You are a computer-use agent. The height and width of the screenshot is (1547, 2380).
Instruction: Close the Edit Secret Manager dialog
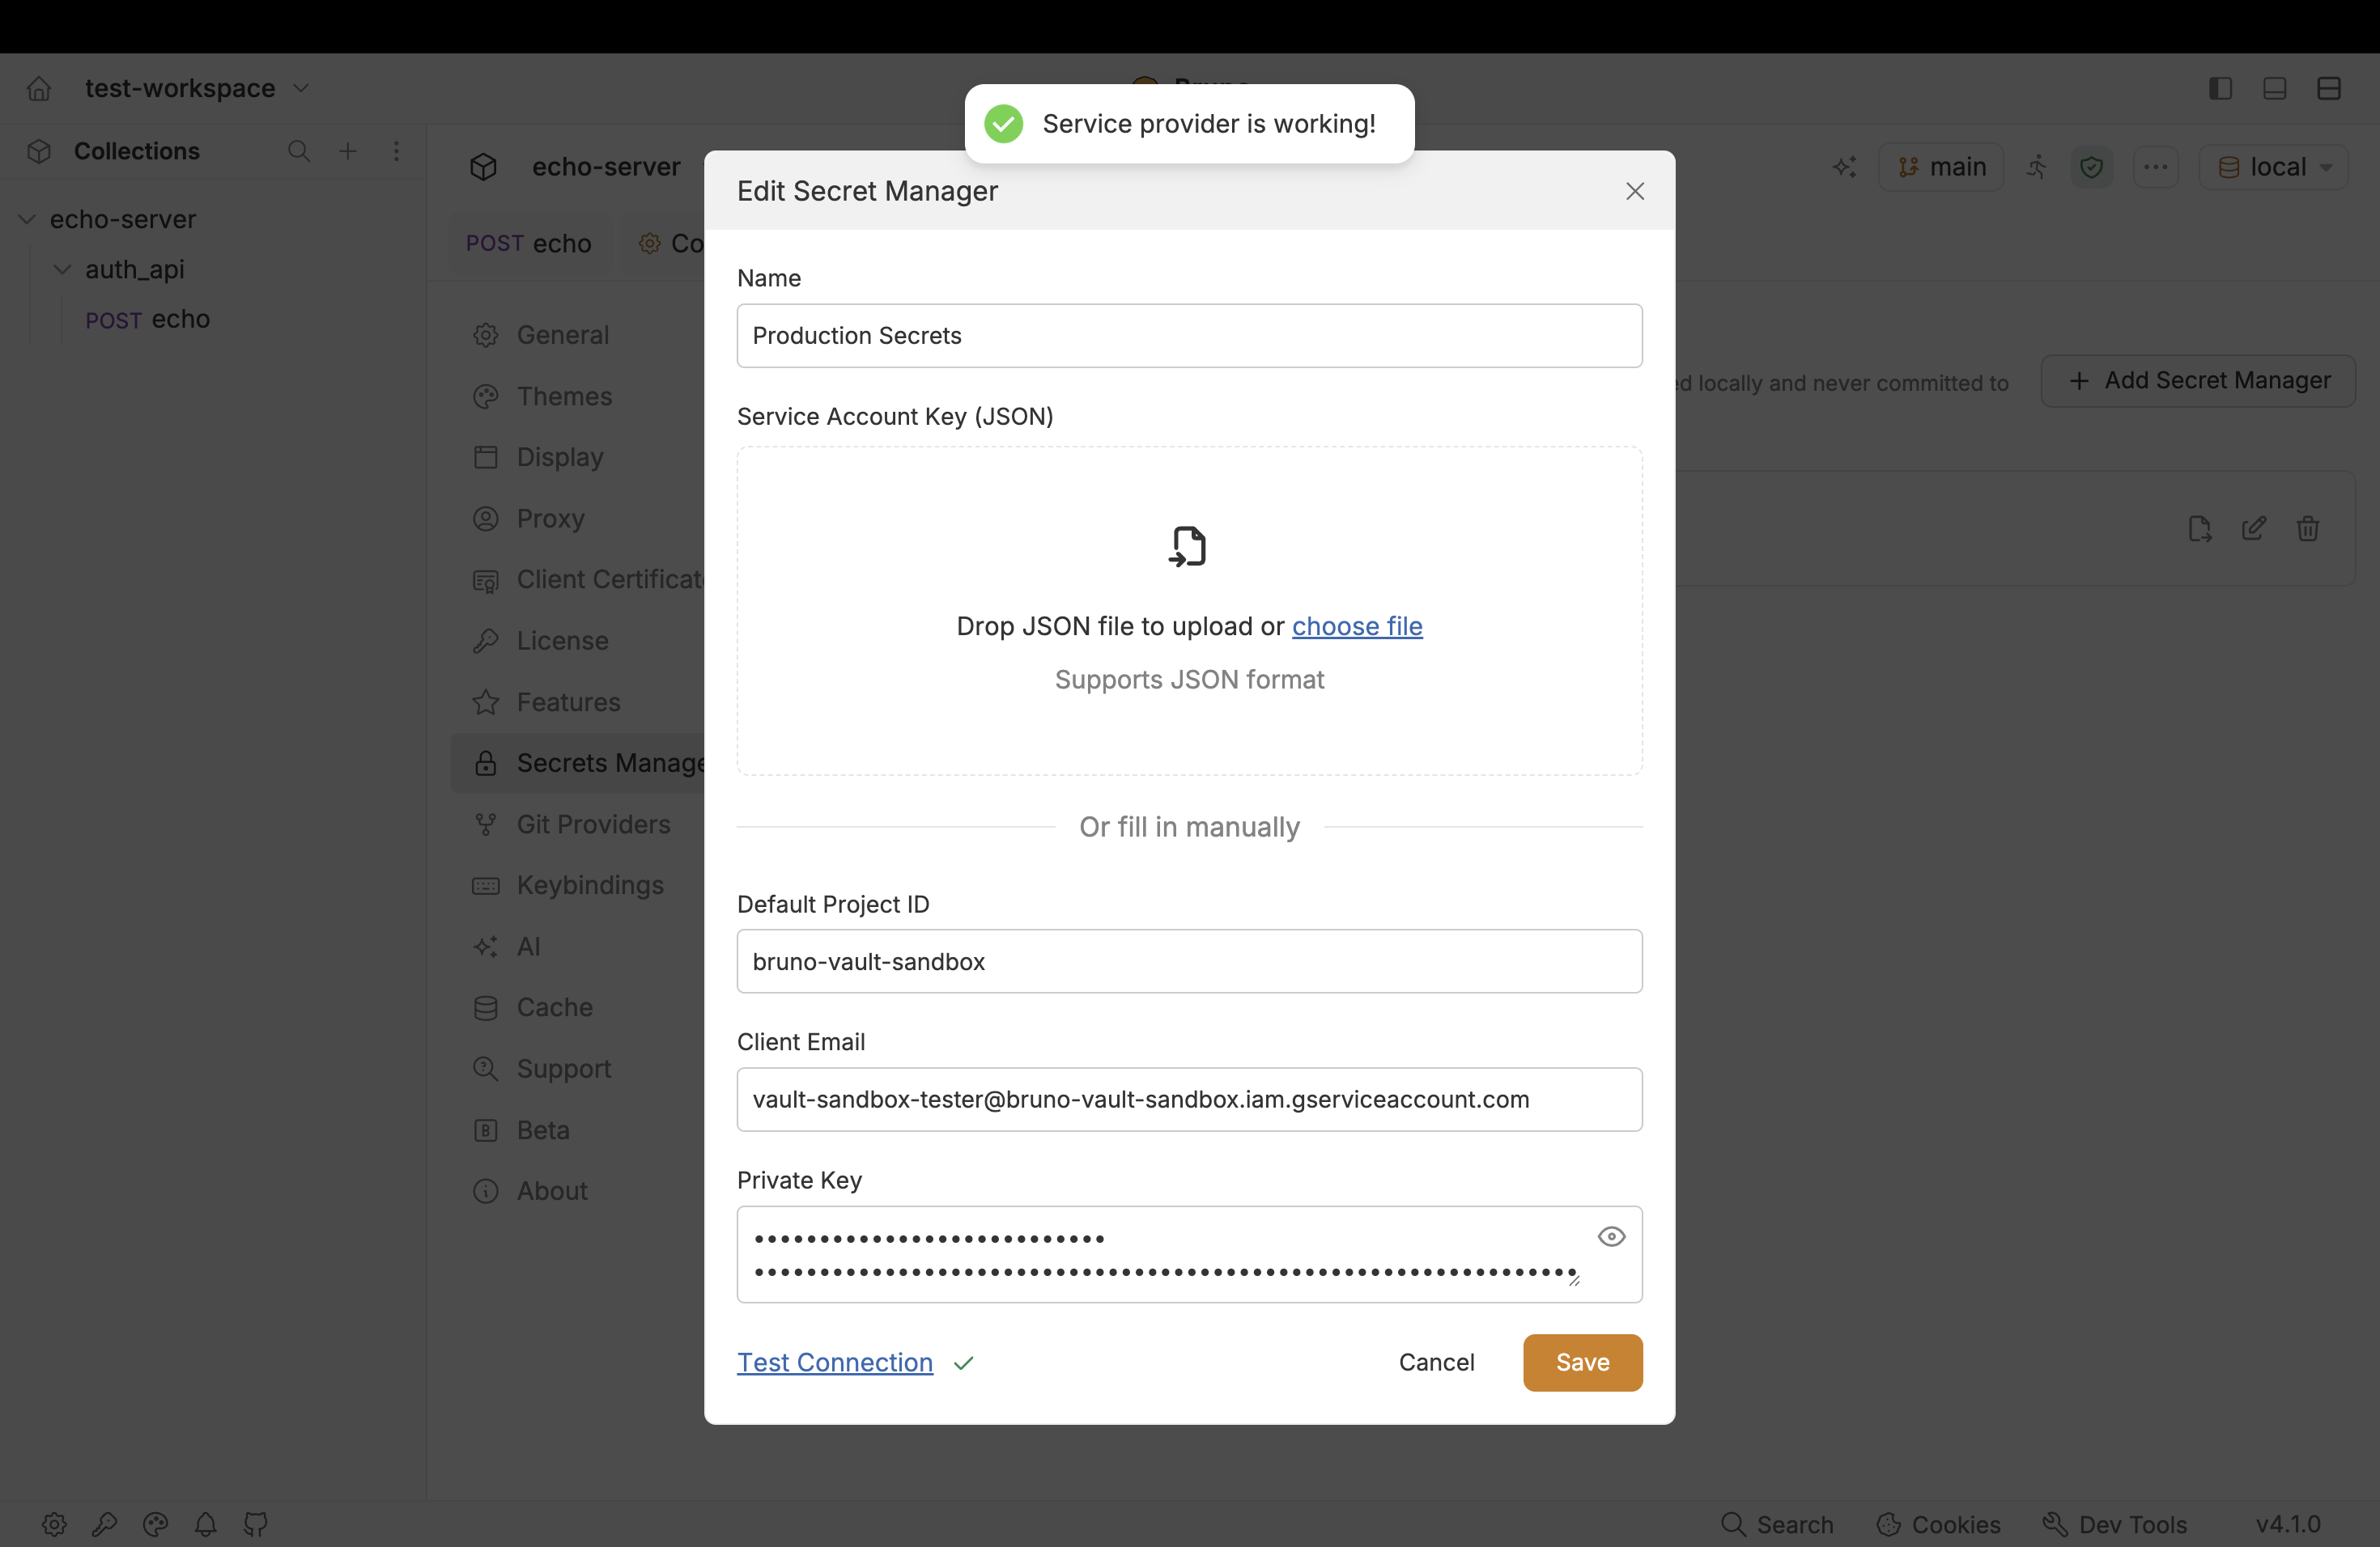coord(1635,191)
